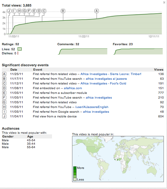Click the 11/03/11 axis date label
Screen dimensions: 167x189
(x=14, y=36)
